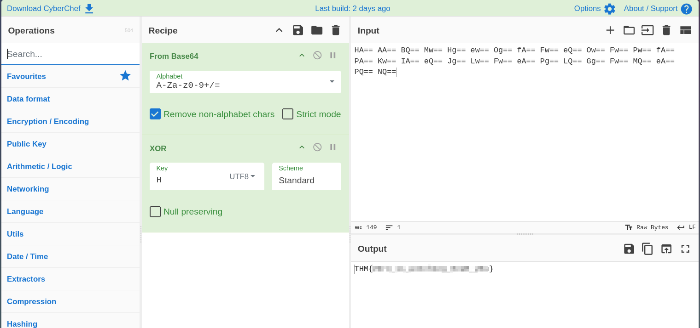Toggle Remove non-alphabet chars checkbox
This screenshot has width=700, height=328.
(155, 114)
